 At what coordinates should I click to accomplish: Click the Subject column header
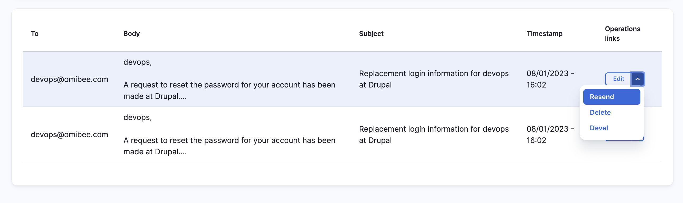pyautogui.click(x=371, y=34)
